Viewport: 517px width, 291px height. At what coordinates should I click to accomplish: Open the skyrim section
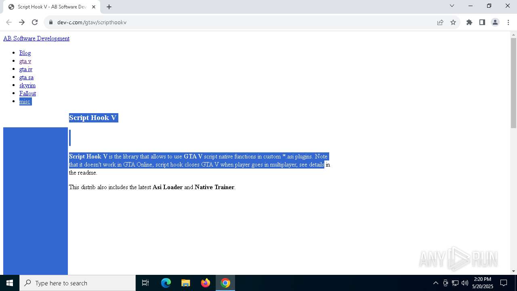[27, 85]
